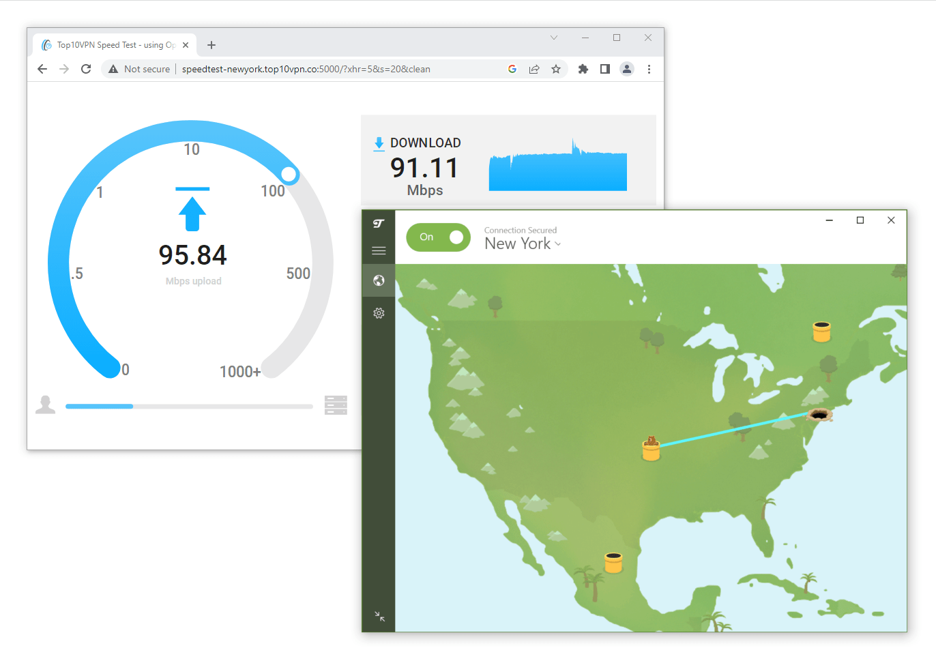Click the speed test progress bar
This screenshot has height=661, width=936.
click(188, 406)
